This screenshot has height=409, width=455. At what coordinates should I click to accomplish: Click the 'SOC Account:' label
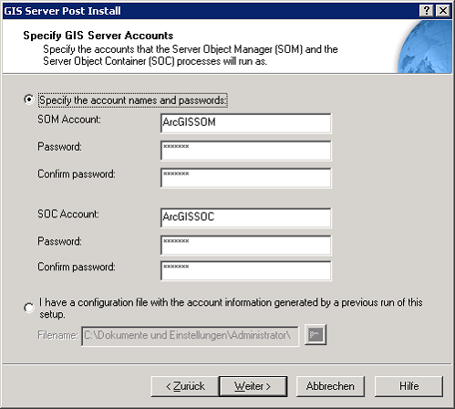point(68,214)
